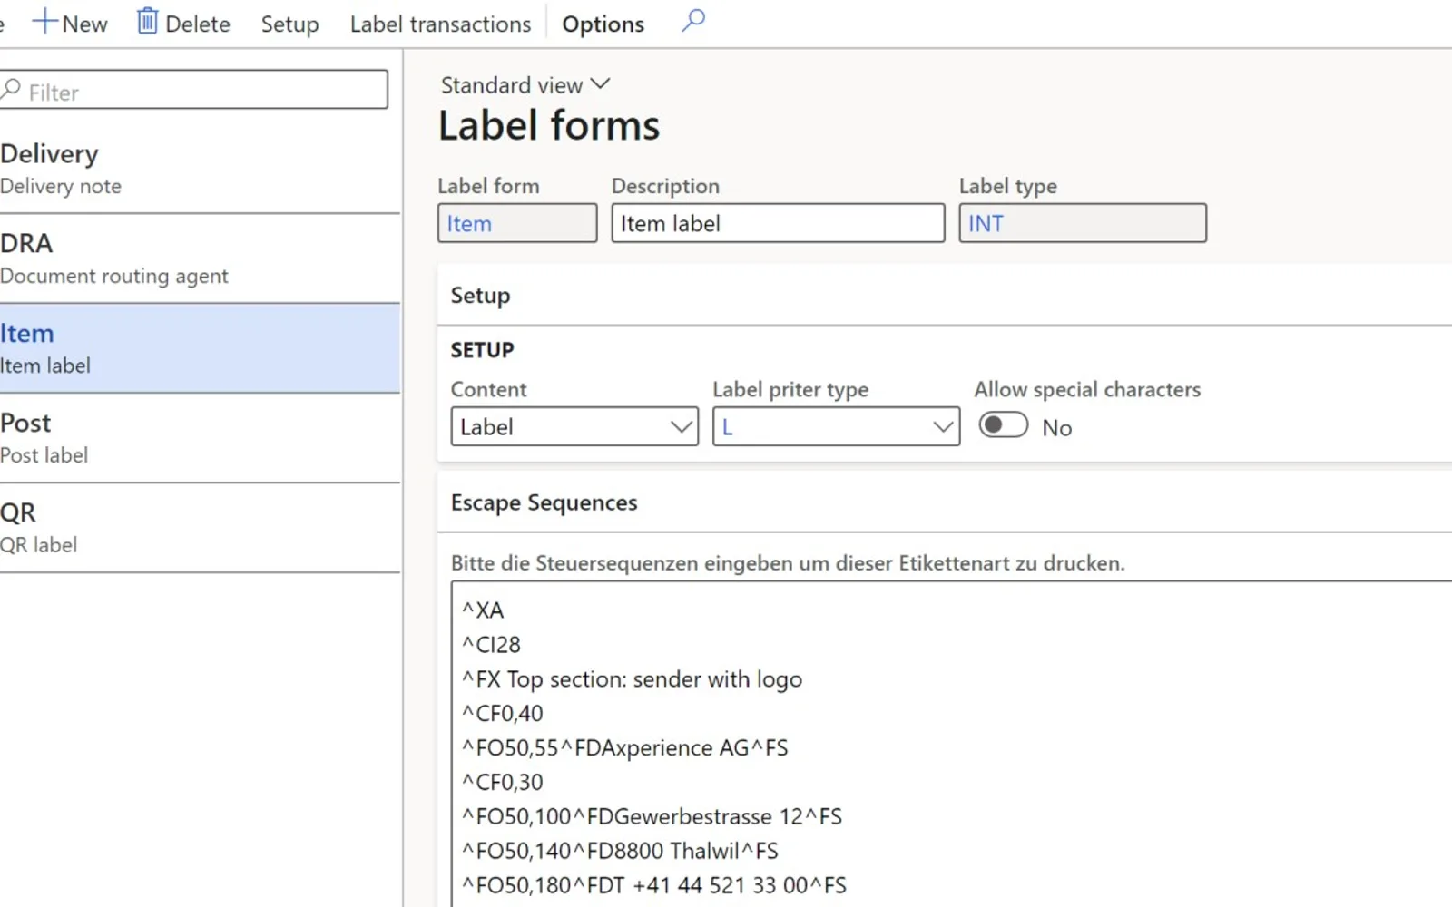Screen dimensions: 1452x907
Task: Open the Content dropdown
Action: (x=574, y=426)
